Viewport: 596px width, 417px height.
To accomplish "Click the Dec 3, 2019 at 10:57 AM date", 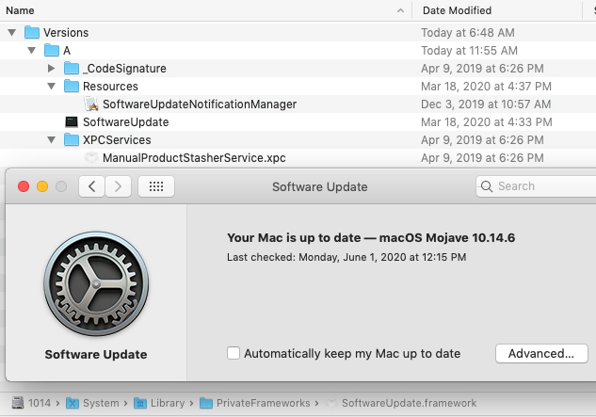I will point(486,104).
